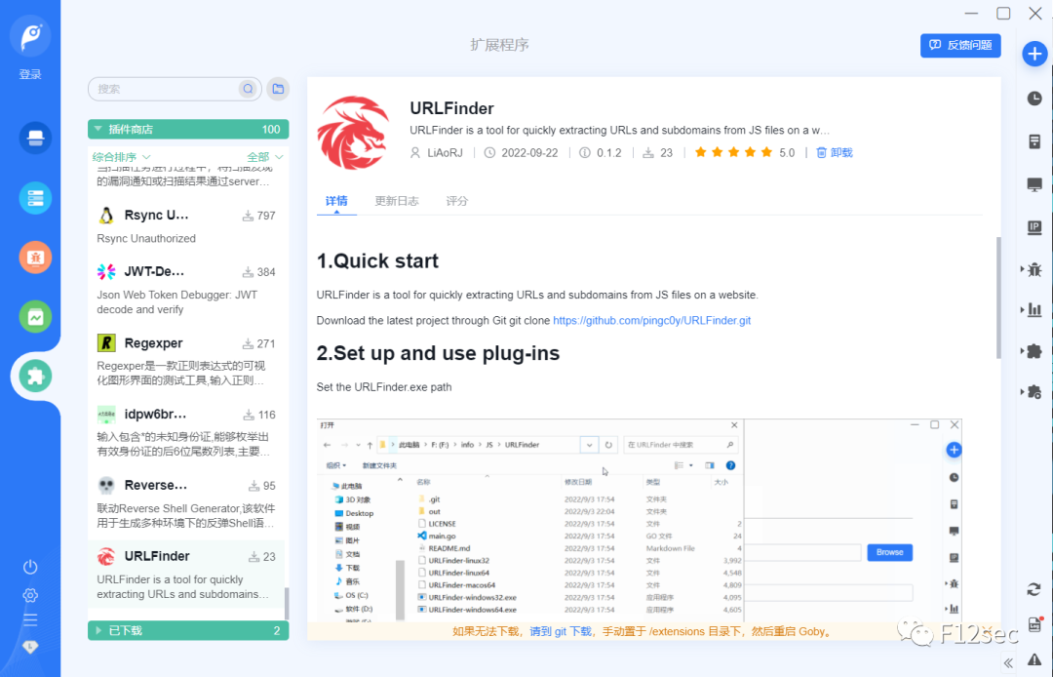
Task: Click the calendar icon with red dot
Action: click(x=1034, y=624)
